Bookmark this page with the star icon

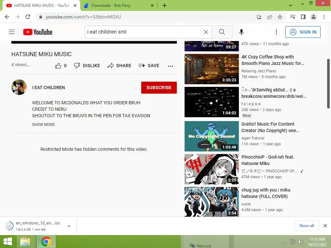[x=280, y=17]
